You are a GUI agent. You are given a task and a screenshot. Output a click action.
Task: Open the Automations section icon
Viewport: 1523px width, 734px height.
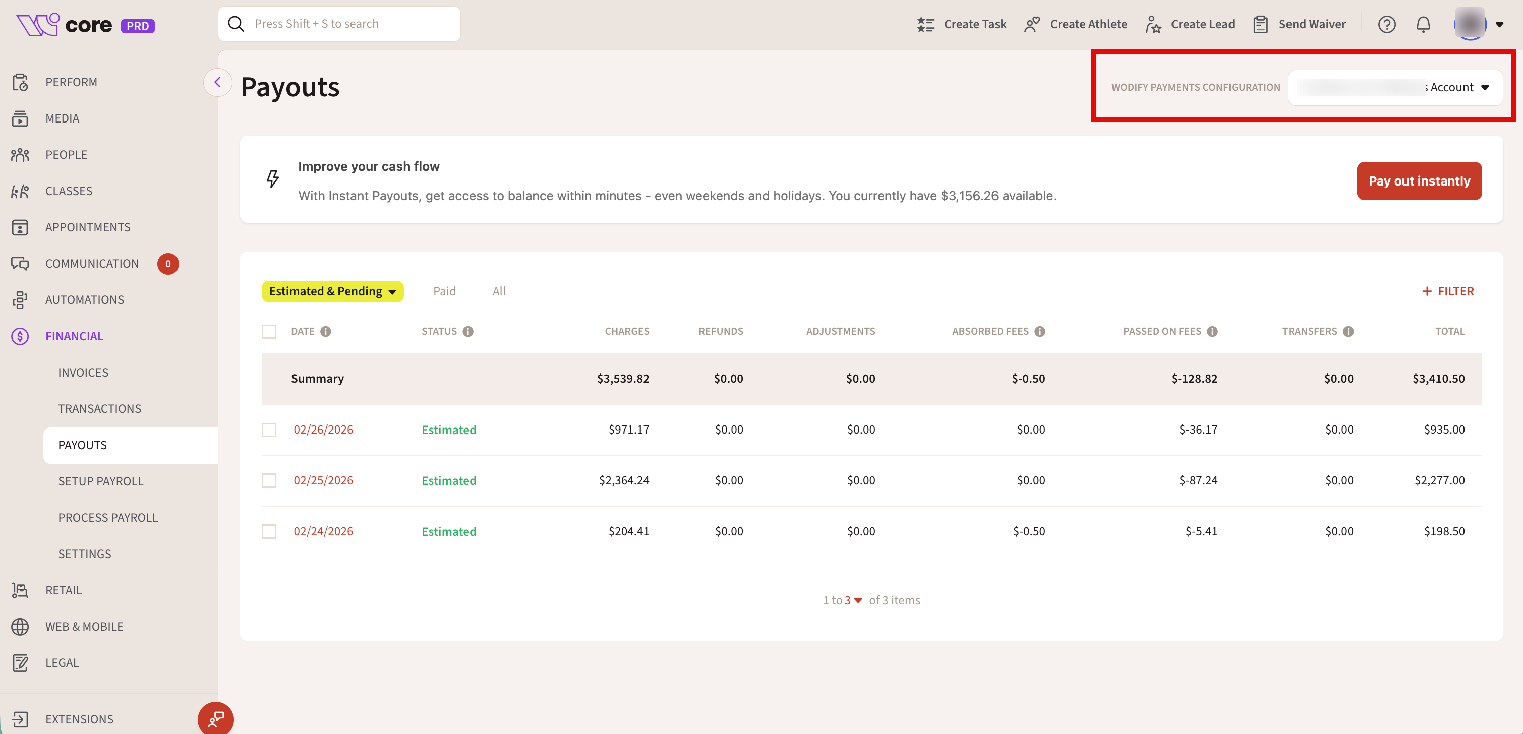[x=20, y=299]
